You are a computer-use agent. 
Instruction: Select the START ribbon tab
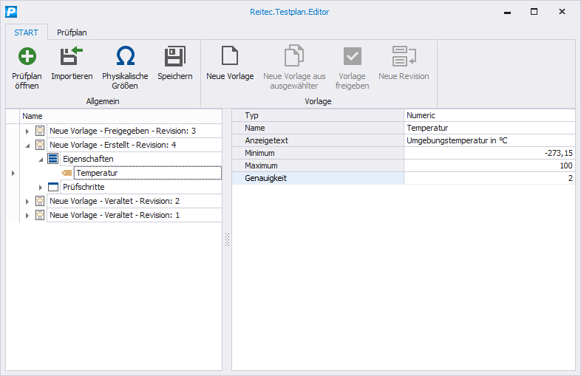(27, 32)
